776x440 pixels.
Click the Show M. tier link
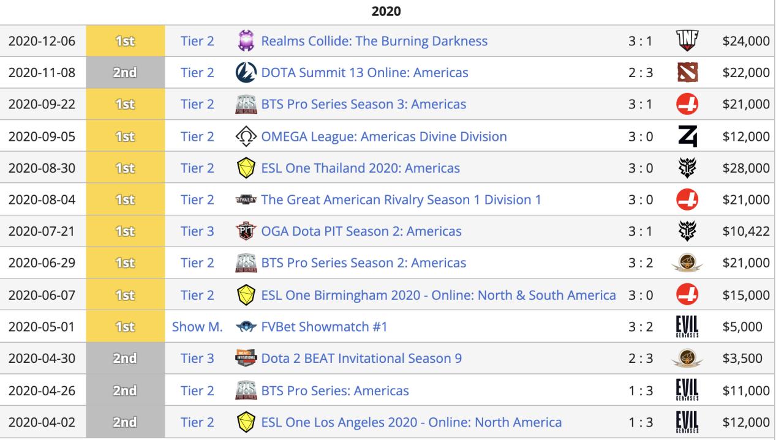pos(197,327)
